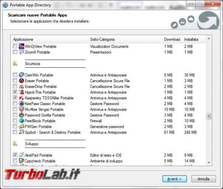Sort by the Sotto-Categoria column header
Screen dimensions: 223x189
pyautogui.click(x=125, y=39)
